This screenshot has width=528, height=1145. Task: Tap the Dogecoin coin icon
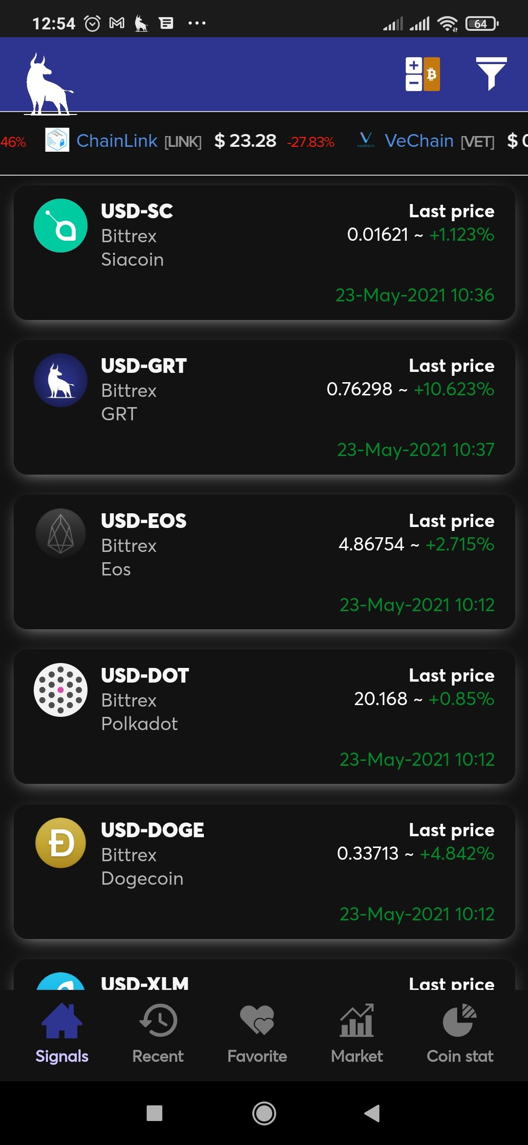pyautogui.click(x=61, y=843)
